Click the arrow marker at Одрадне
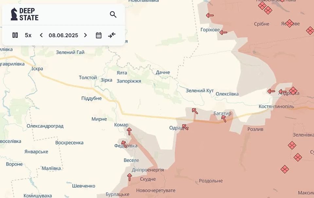Screen dimensions: 314x198 [185, 127]
